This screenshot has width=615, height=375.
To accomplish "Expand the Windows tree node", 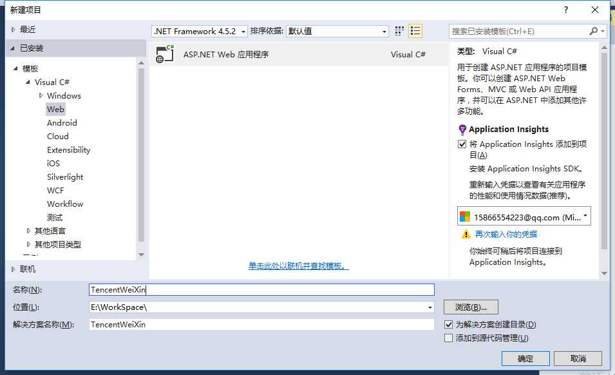I will [41, 95].
